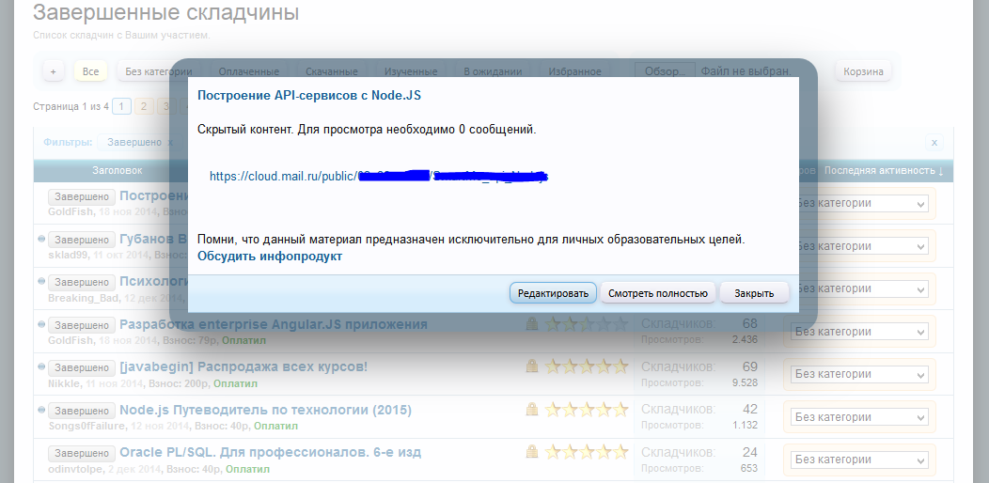Rate Node.js Путеводитель row with fifth star

tap(620, 409)
